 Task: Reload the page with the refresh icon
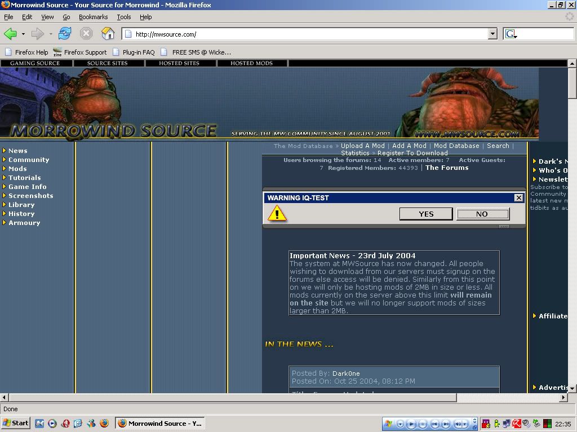[x=65, y=34]
